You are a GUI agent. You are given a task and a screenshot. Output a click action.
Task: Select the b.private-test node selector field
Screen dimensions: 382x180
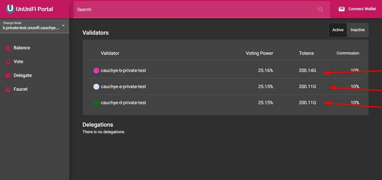point(34,26)
